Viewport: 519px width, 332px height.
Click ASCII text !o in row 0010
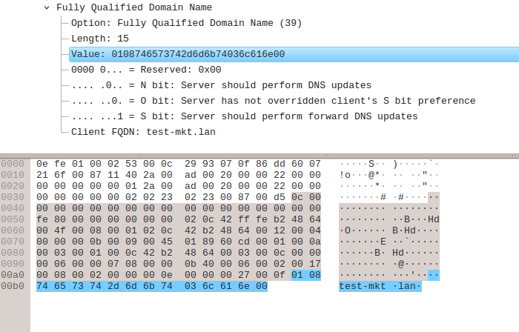pyautogui.click(x=345, y=175)
